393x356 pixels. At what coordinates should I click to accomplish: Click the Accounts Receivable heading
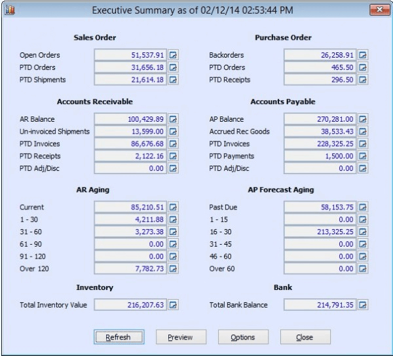[x=95, y=101]
